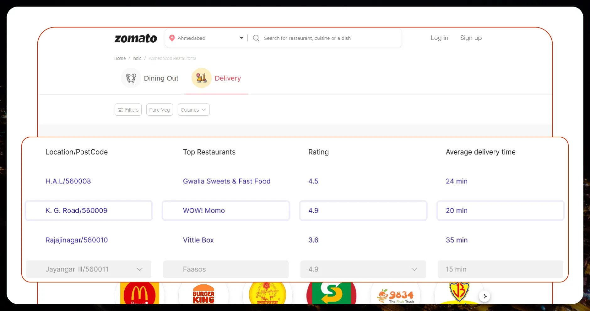Click the Log in link
The height and width of the screenshot is (311, 590).
point(439,38)
